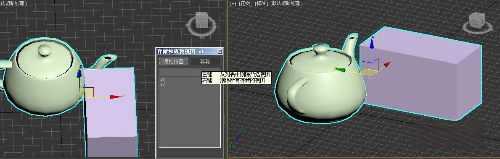This screenshot has height=159, width=500.
Task: Click the 移移 button in the dialog
Action: click(x=205, y=62)
